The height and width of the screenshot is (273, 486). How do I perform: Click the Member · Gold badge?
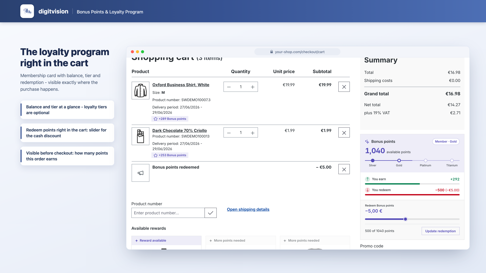coord(446,142)
